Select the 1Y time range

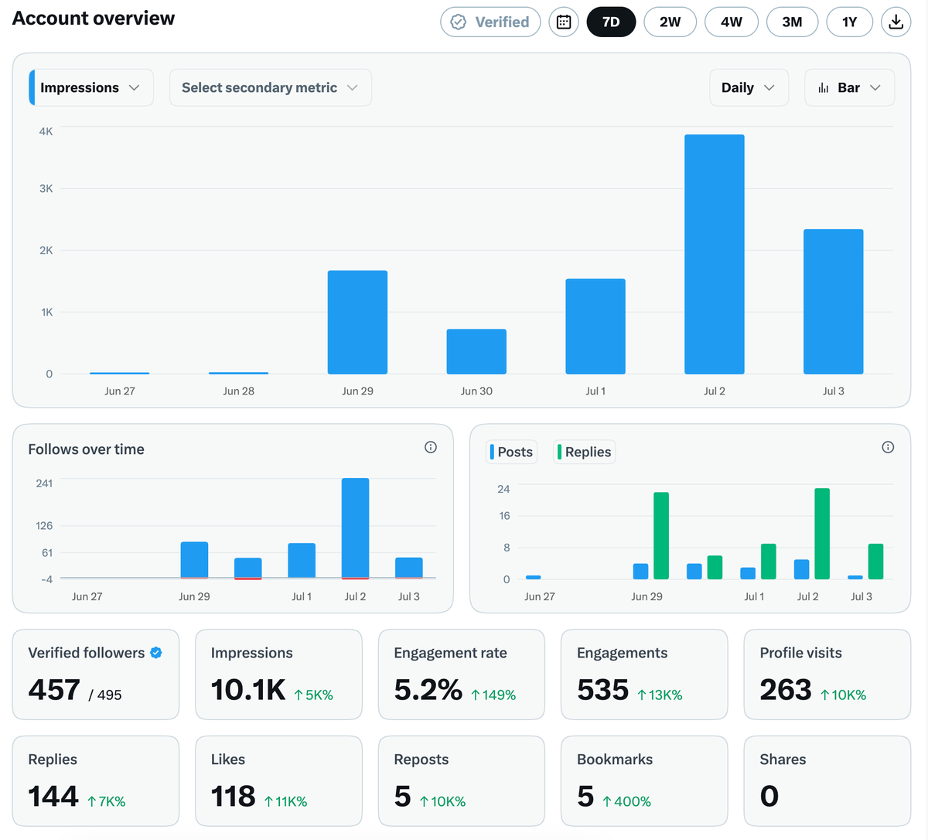850,22
